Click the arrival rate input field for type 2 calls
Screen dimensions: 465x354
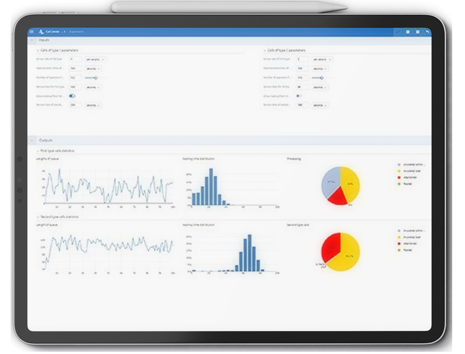coord(302,59)
